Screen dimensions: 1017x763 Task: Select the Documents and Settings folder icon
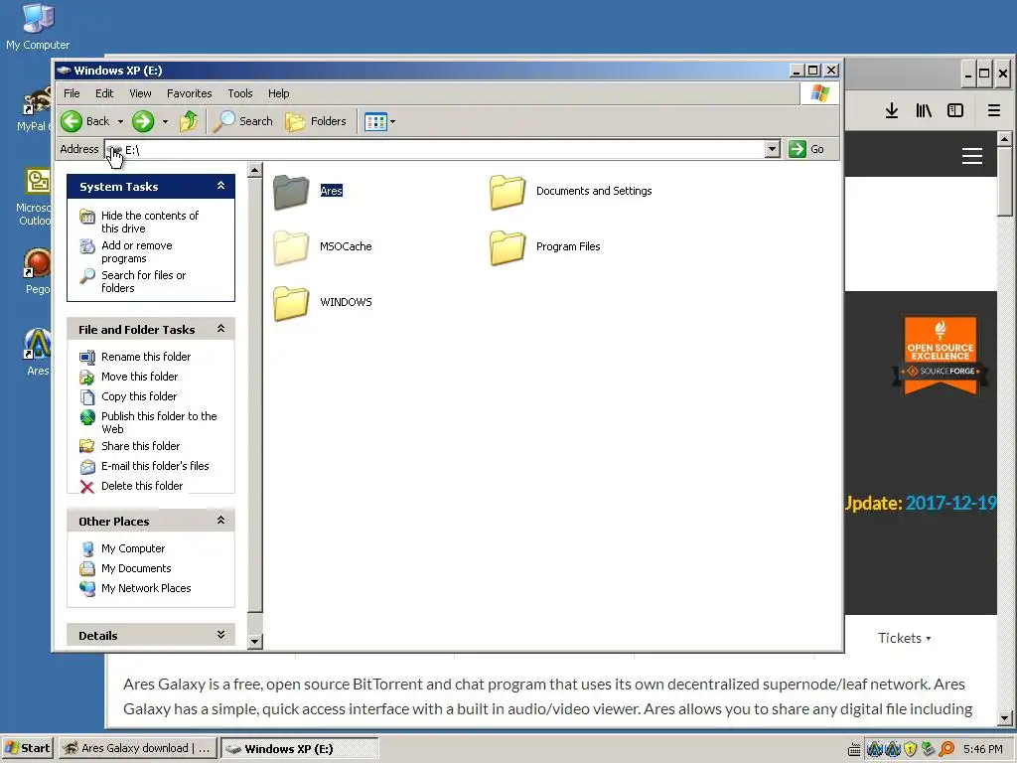click(x=508, y=192)
